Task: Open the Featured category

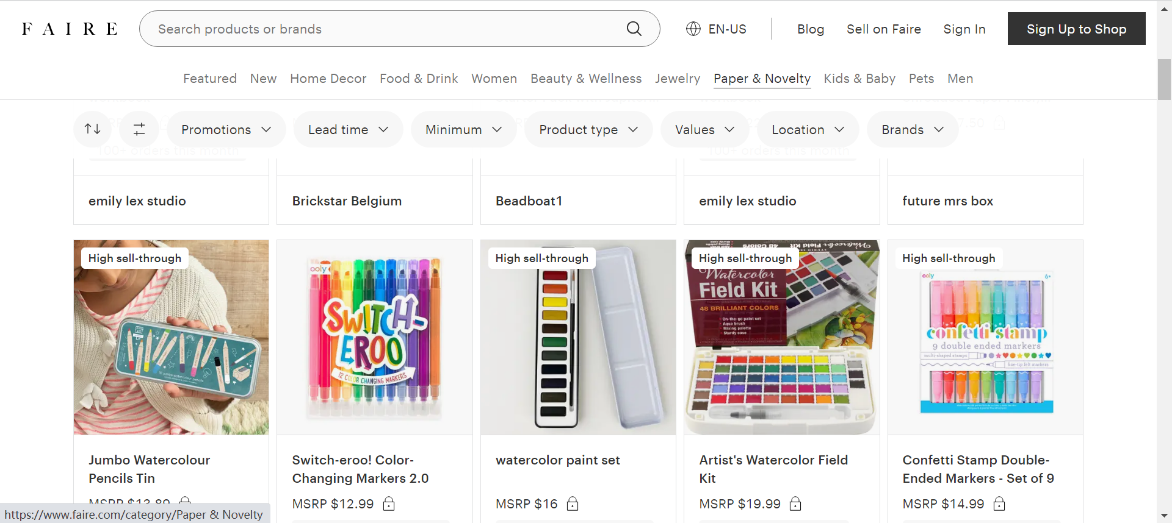Action: 210,79
